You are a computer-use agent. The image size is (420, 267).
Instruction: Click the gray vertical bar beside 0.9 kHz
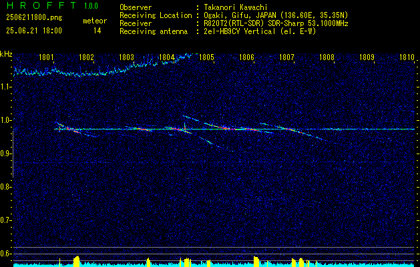[x=13, y=154]
